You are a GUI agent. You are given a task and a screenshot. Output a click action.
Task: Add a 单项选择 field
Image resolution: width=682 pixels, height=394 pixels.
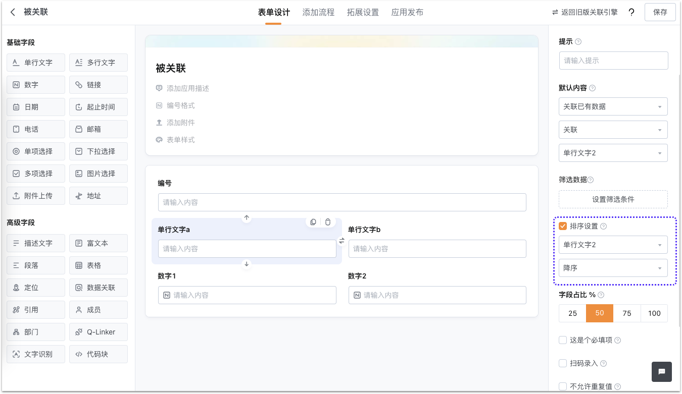tap(36, 151)
